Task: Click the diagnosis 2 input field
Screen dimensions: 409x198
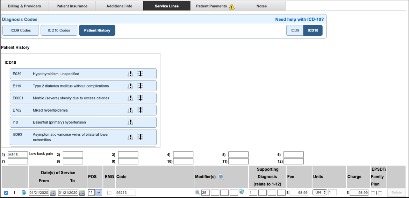Action: click(73, 155)
